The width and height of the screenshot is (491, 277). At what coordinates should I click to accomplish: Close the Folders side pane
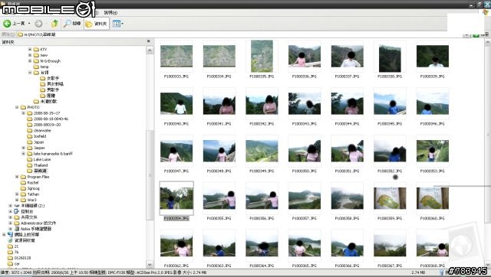pyautogui.click(x=148, y=41)
